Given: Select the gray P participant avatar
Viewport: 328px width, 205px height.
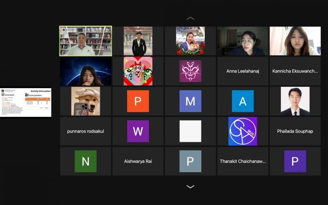Looking at the screenshot, I should pos(190,161).
